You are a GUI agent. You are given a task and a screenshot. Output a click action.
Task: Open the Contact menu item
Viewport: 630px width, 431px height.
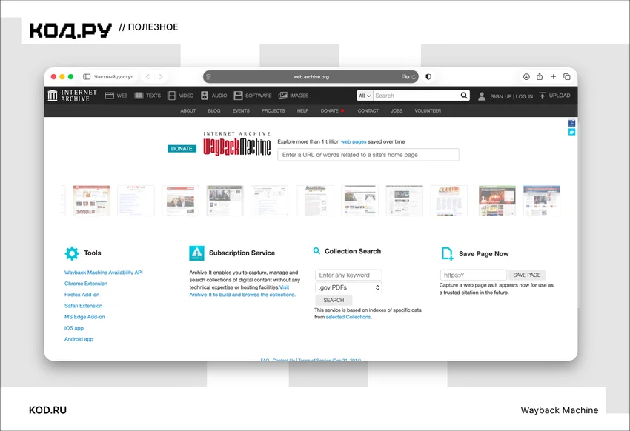(x=368, y=111)
